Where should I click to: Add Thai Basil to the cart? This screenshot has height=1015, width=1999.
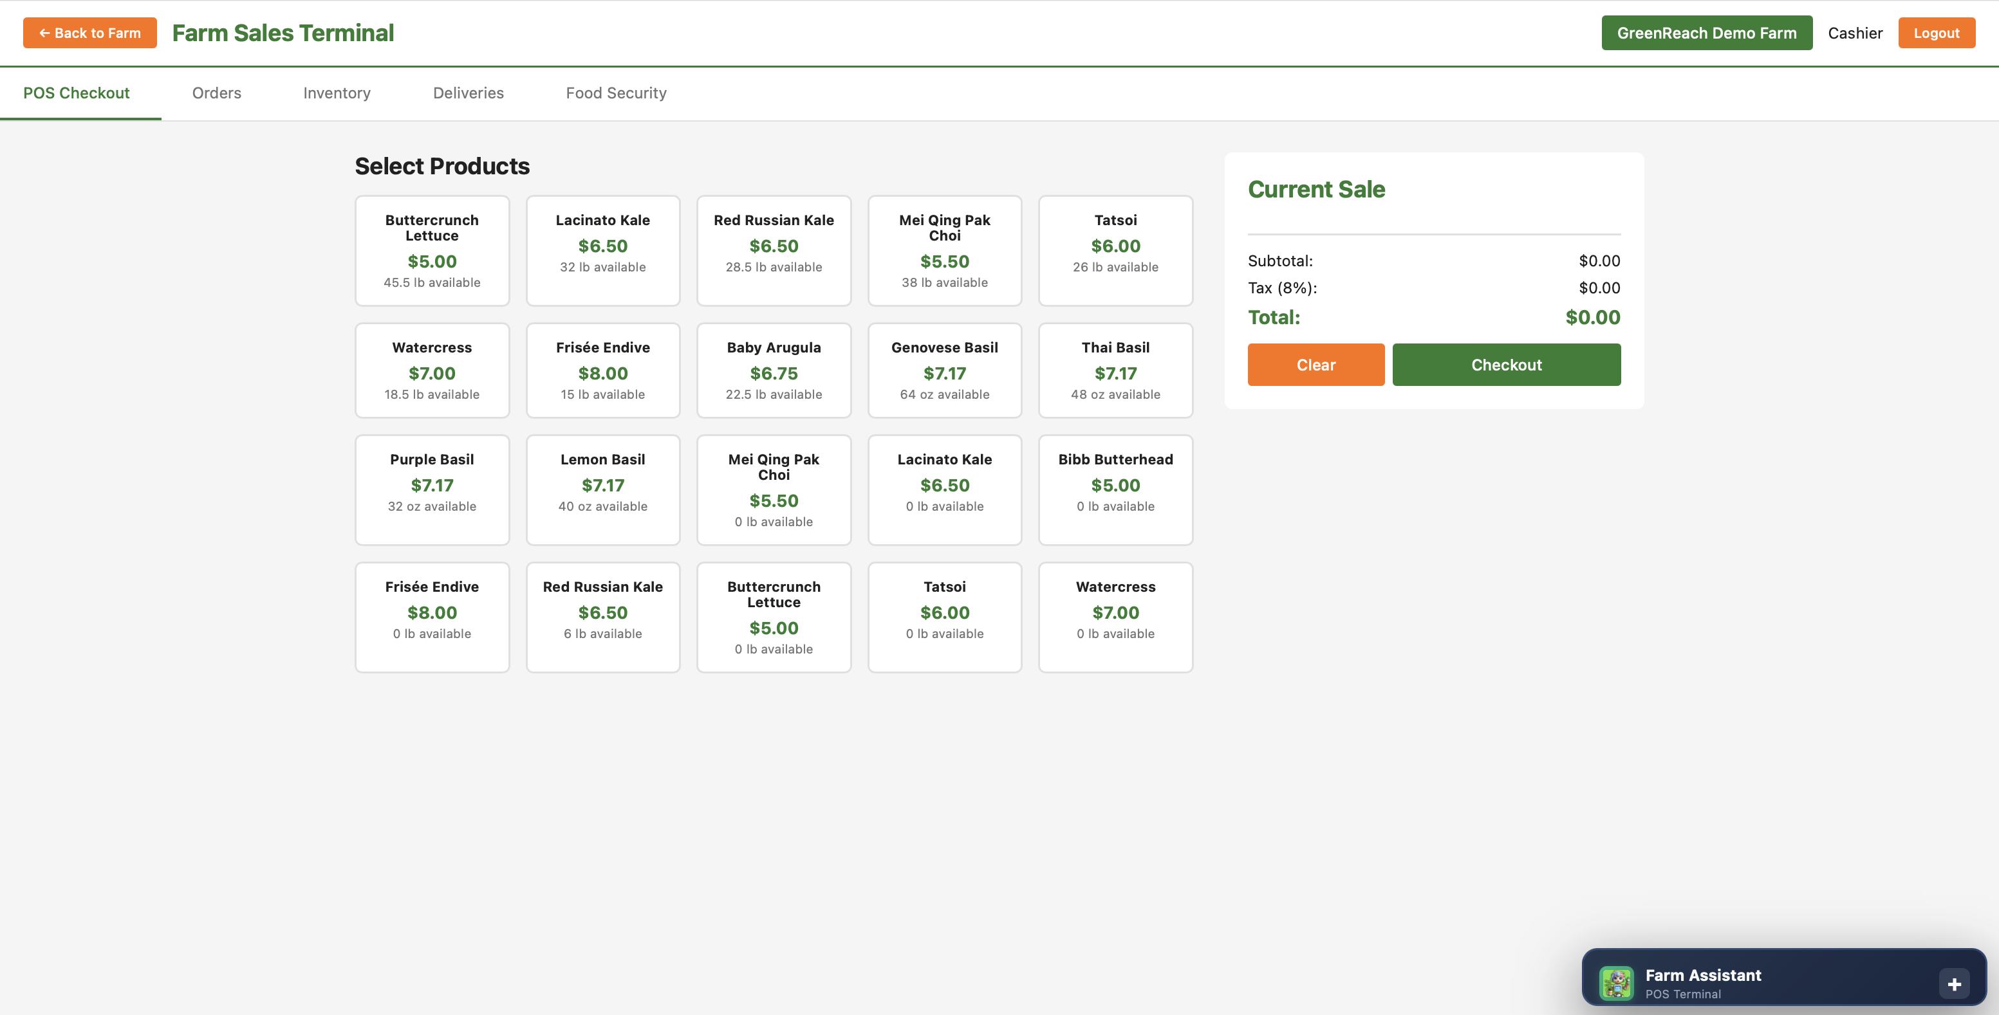point(1115,370)
